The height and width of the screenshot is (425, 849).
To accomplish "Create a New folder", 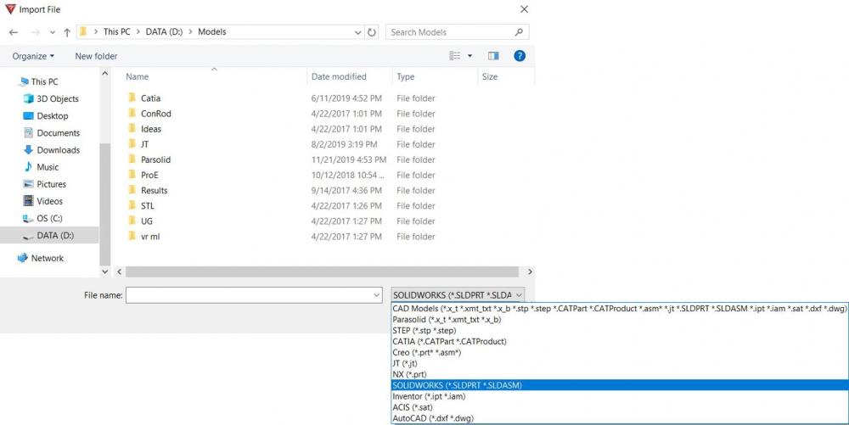I will (96, 56).
